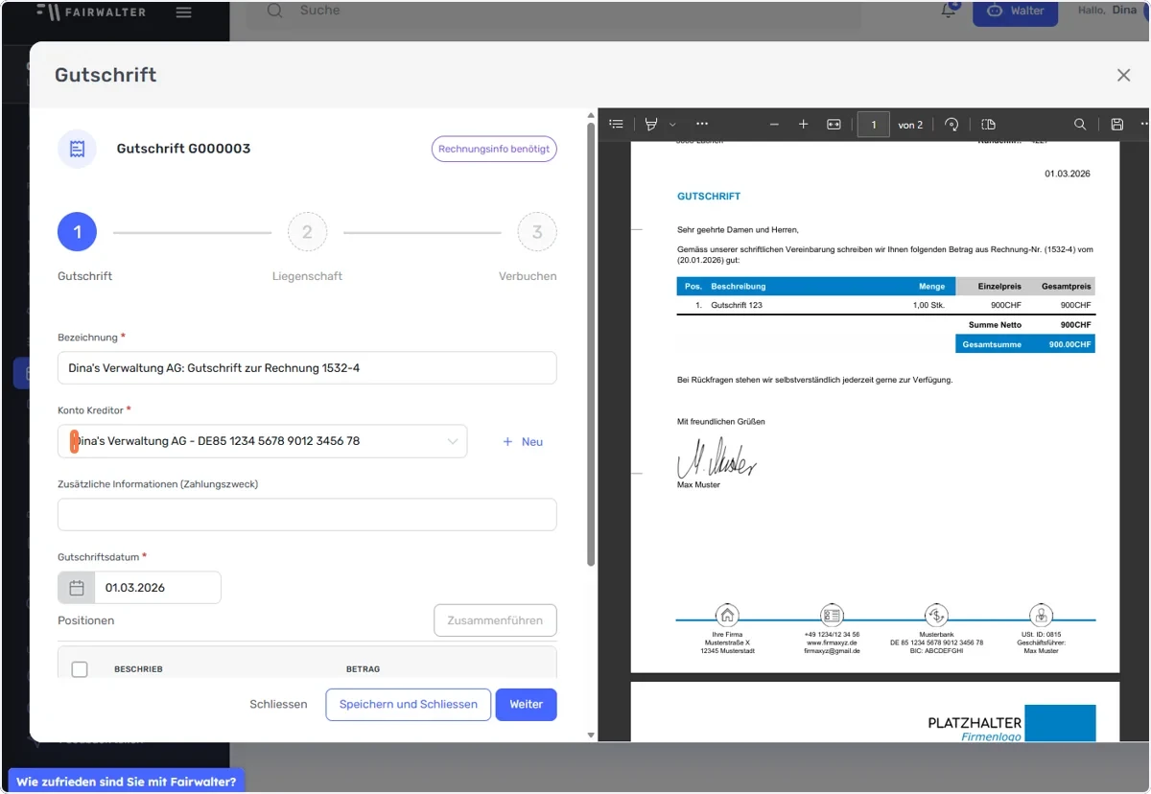Edit the Gutschriftsdatum date 01.03.2026
Screen dimensions: 1151x794
tap(158, 588)
